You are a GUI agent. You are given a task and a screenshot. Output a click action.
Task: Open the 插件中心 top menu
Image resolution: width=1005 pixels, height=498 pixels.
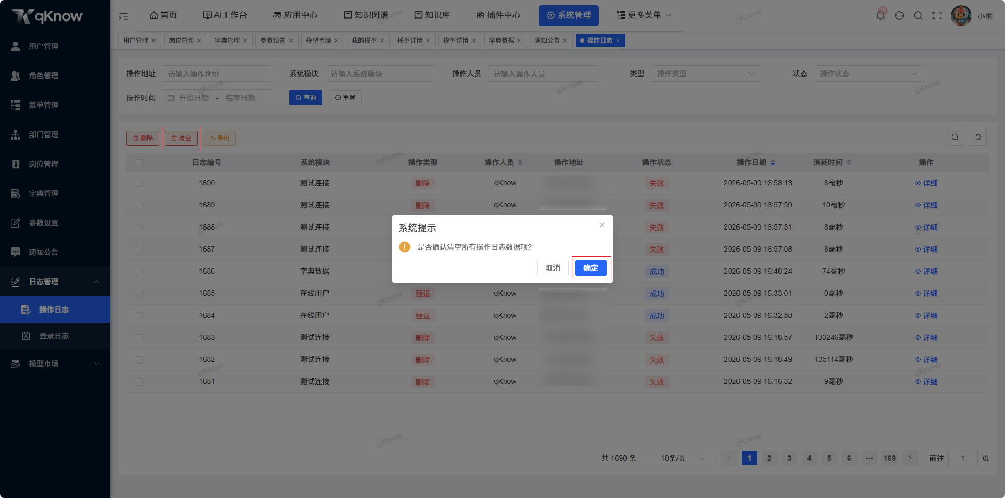pos(498,15)
